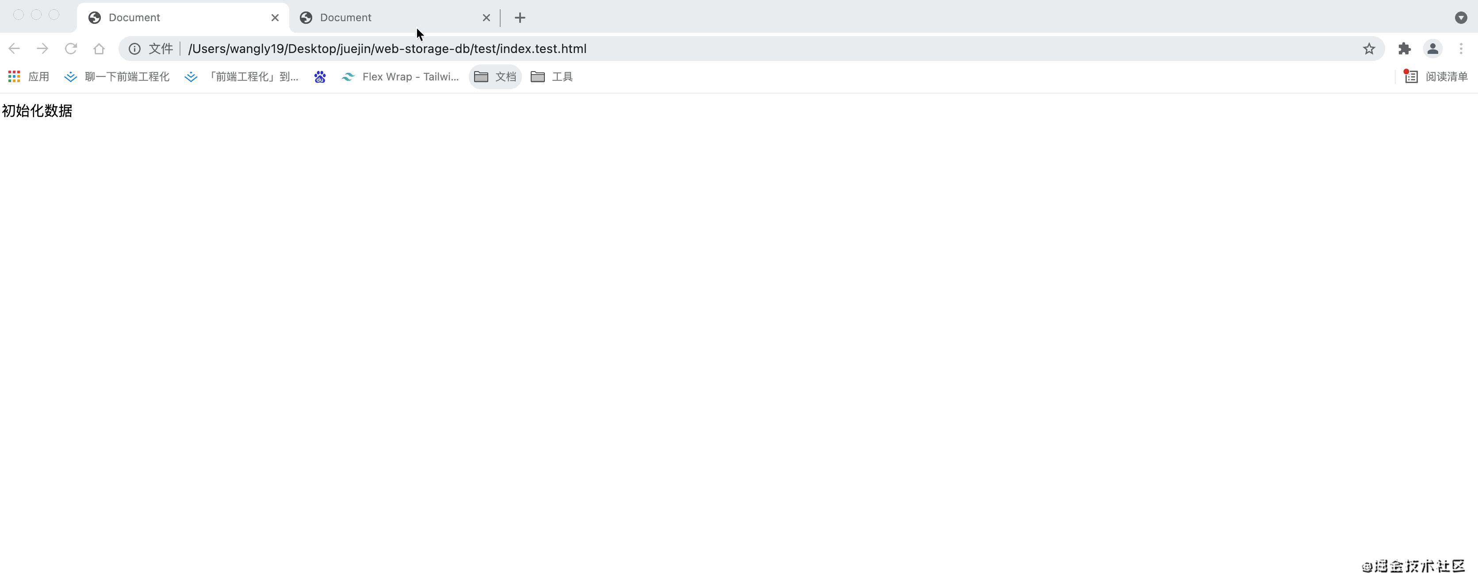The height and width of the screenshot is (584, 1478).
Task: Switch to the first Document tab
Action: [183, 18]
